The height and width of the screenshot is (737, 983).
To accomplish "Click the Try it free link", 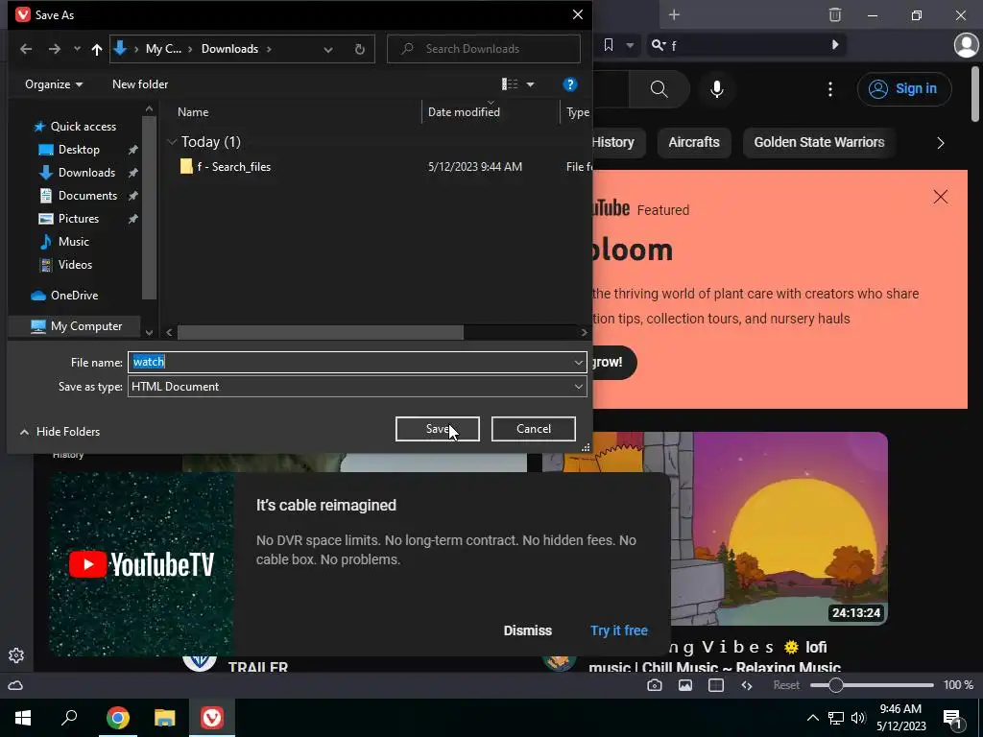I will coord(619,630).
